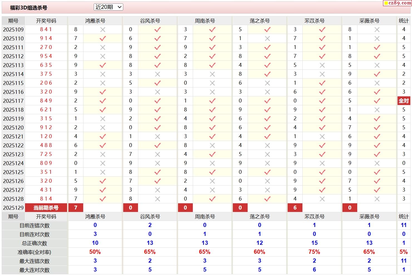Click the red 当前期杀号 label

46,208
